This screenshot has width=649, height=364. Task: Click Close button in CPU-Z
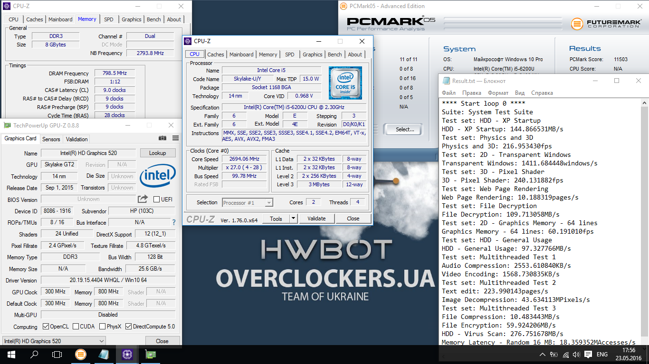pyautogui.click(x=353, y=218)
